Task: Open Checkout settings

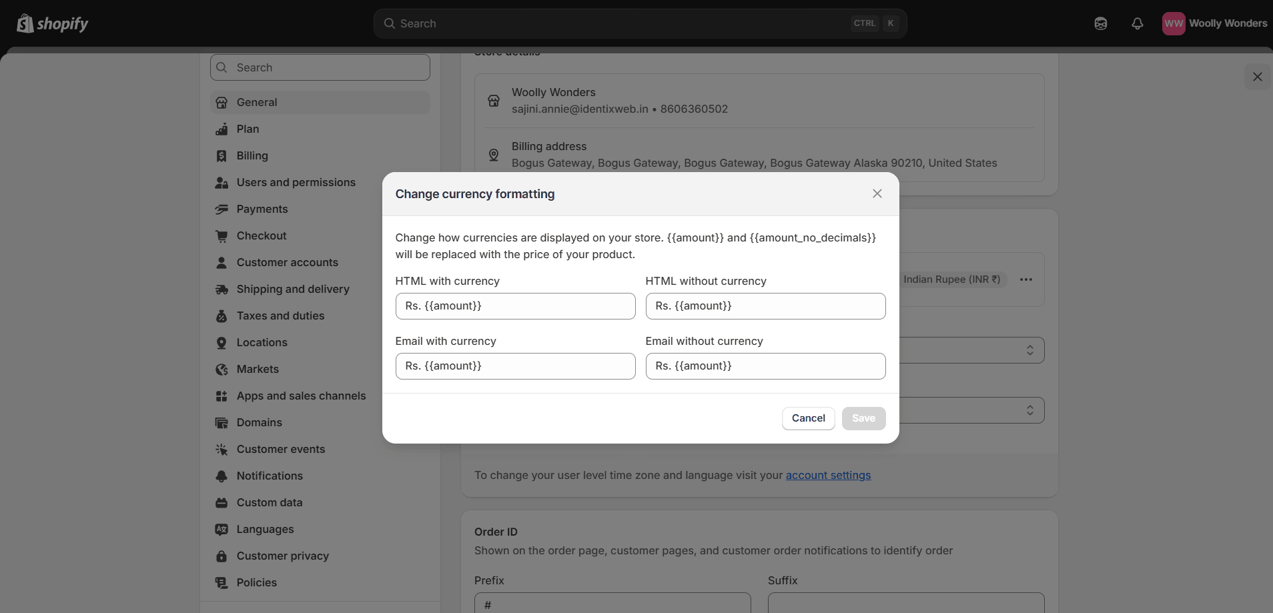Action: pos(320,235)
